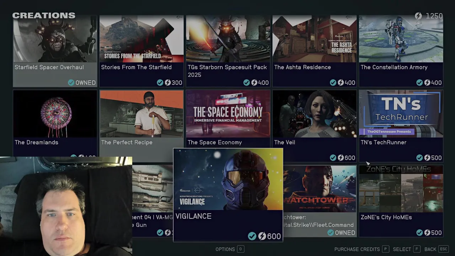Click verified checkmark on The Constellation Armory

pyautogui.click(x=419, y=82)
